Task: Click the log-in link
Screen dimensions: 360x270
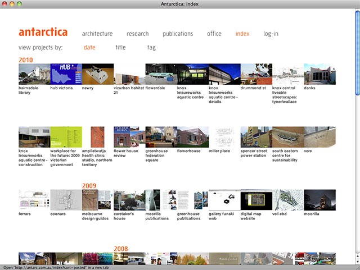Action: [271, 34]
